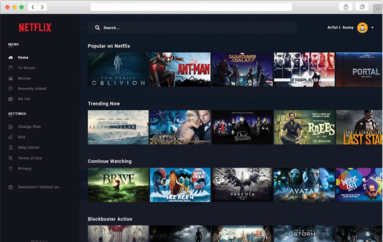Open the Help Center link
The width and height of the screenshot is (383, 242).
[x=28, y=148]
